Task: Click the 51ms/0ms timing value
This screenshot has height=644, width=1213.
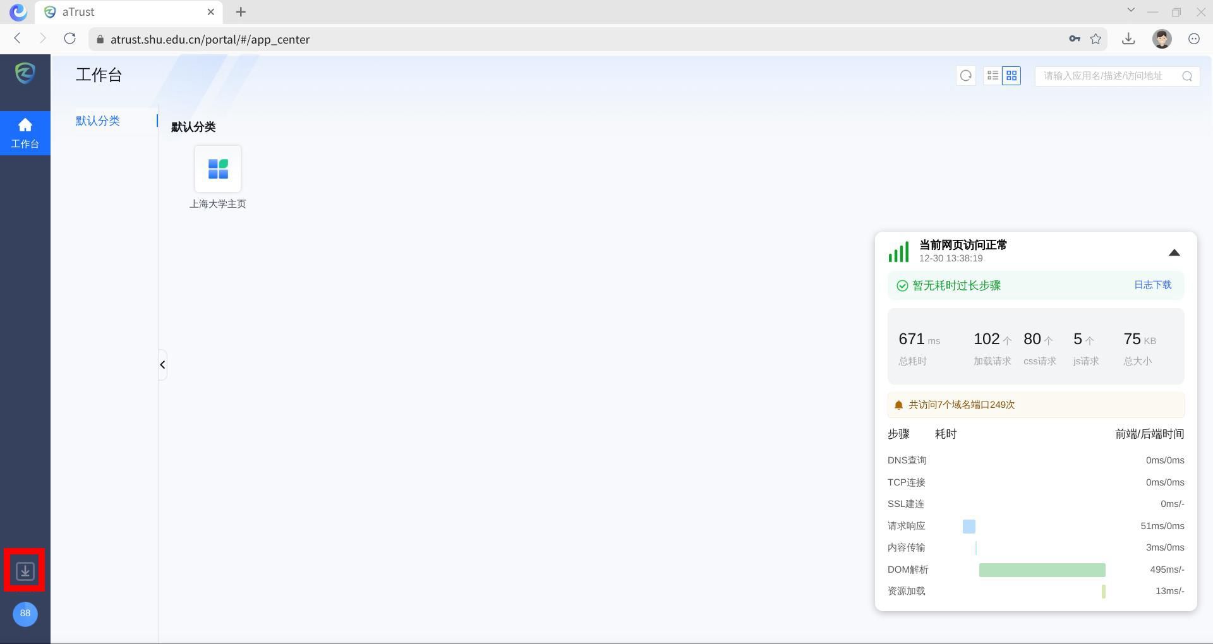Action: pyautogui.click(x=1162, y=526)
